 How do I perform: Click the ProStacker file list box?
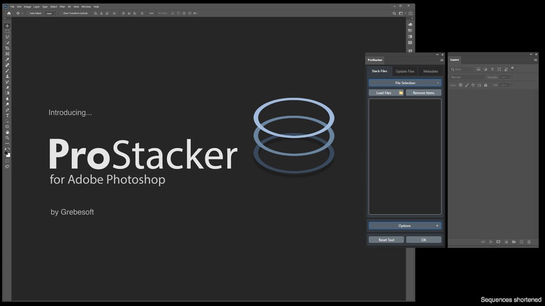pos(405,156)
